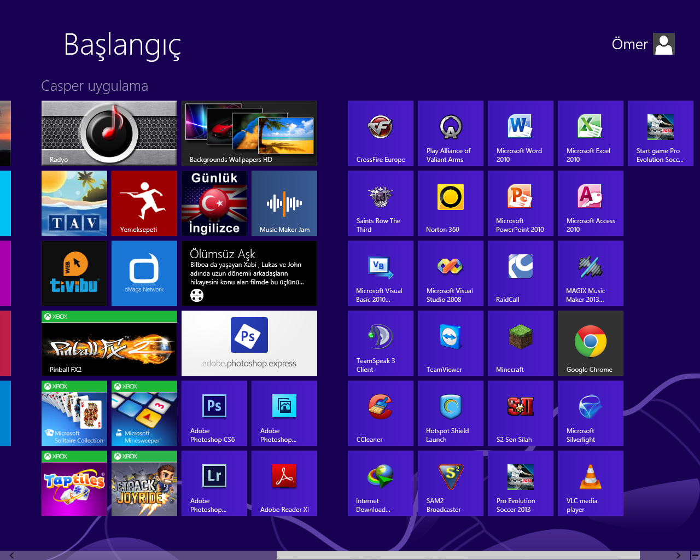Start game Pro Evolution Soccer tile
The height and width of the screenshot is (560, 700).
point(661,133)
